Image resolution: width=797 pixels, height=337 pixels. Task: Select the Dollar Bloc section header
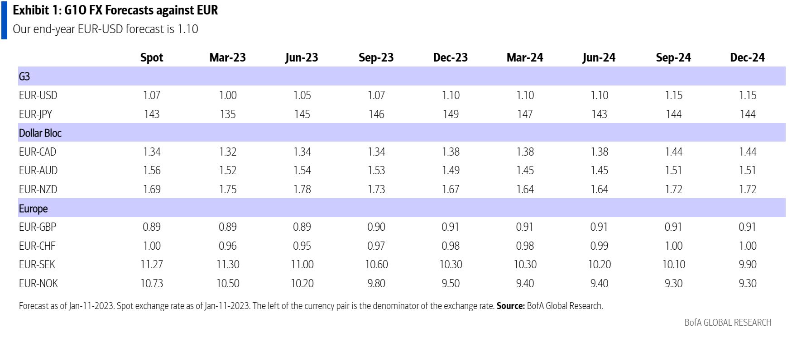coord(40,133)
